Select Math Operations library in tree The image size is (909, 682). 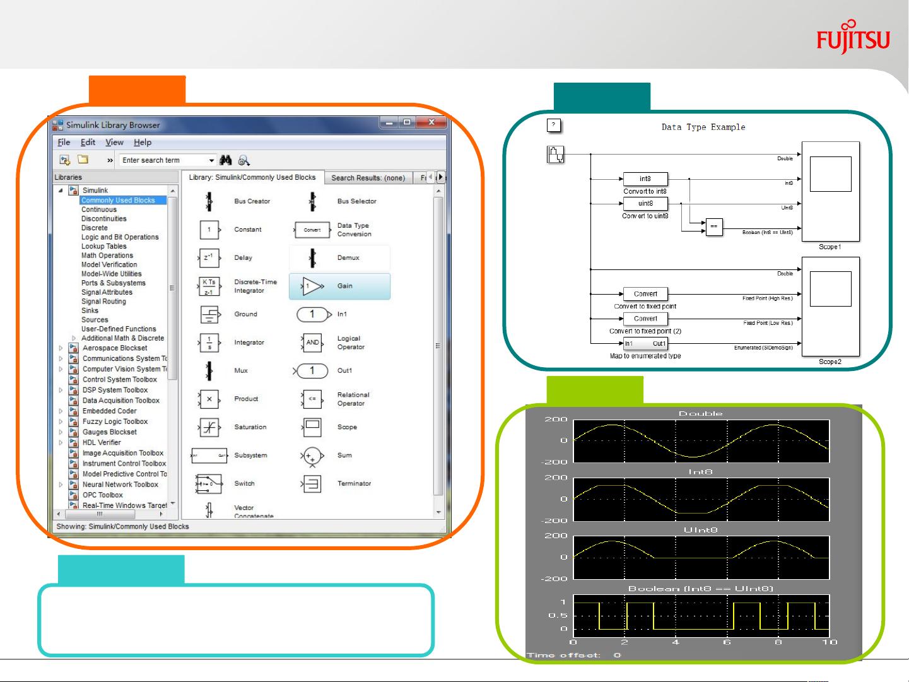click(x=107, y=256)
